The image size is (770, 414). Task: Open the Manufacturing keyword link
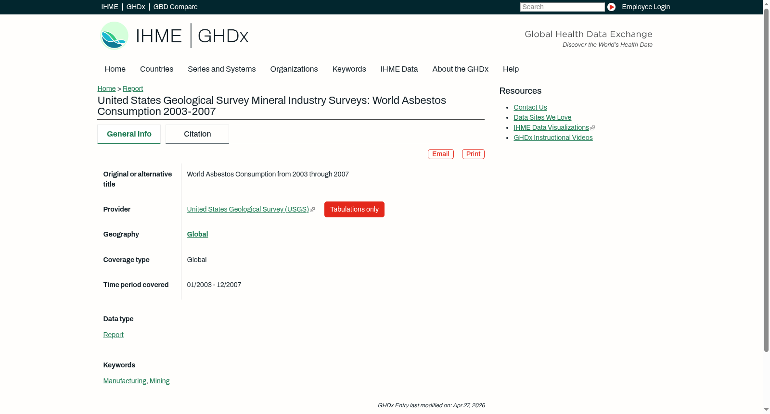click(x=125, y=381)
